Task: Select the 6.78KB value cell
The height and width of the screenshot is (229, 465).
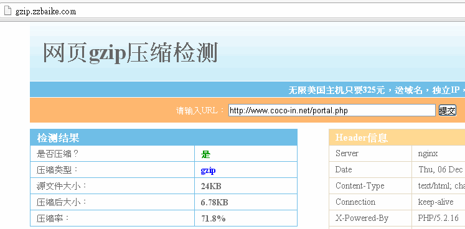Action: point(246,202)
